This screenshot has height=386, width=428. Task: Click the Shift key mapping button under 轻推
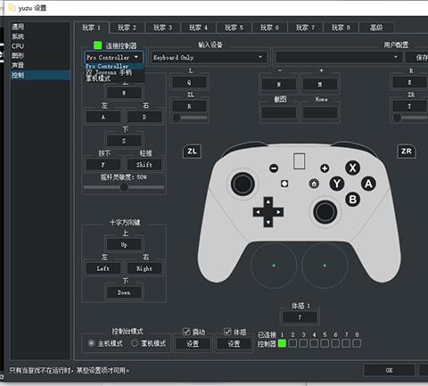pyautogui.click(x=144, y=165)
